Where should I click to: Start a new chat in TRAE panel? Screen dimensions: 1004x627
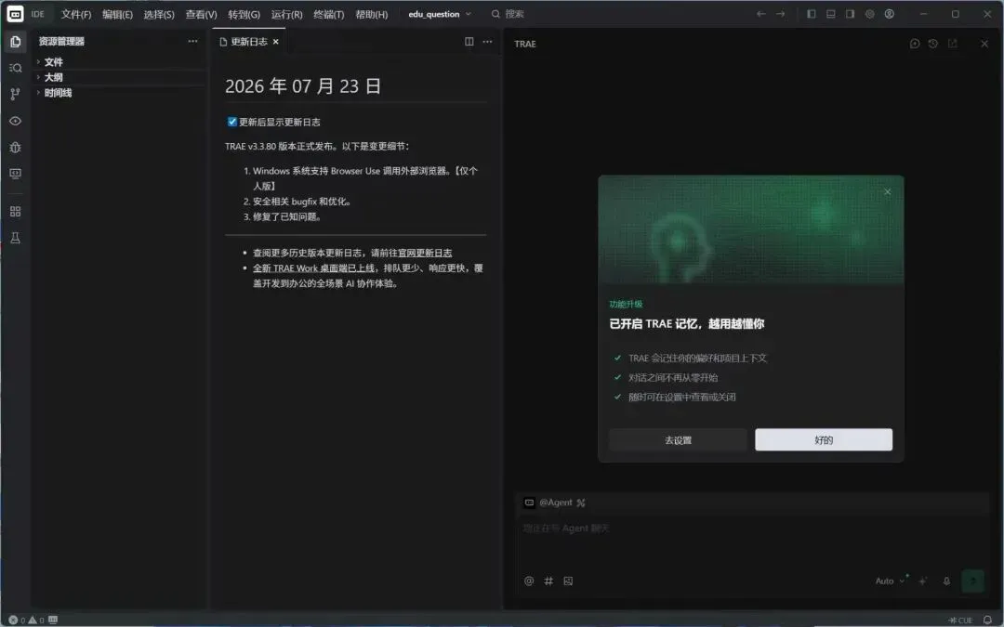click(x=915, y=44)
